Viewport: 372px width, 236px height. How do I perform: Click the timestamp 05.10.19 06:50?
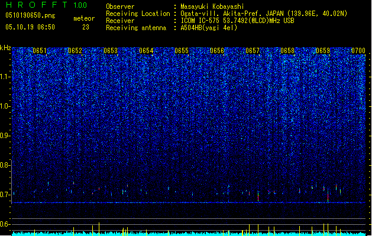(30, 27)
